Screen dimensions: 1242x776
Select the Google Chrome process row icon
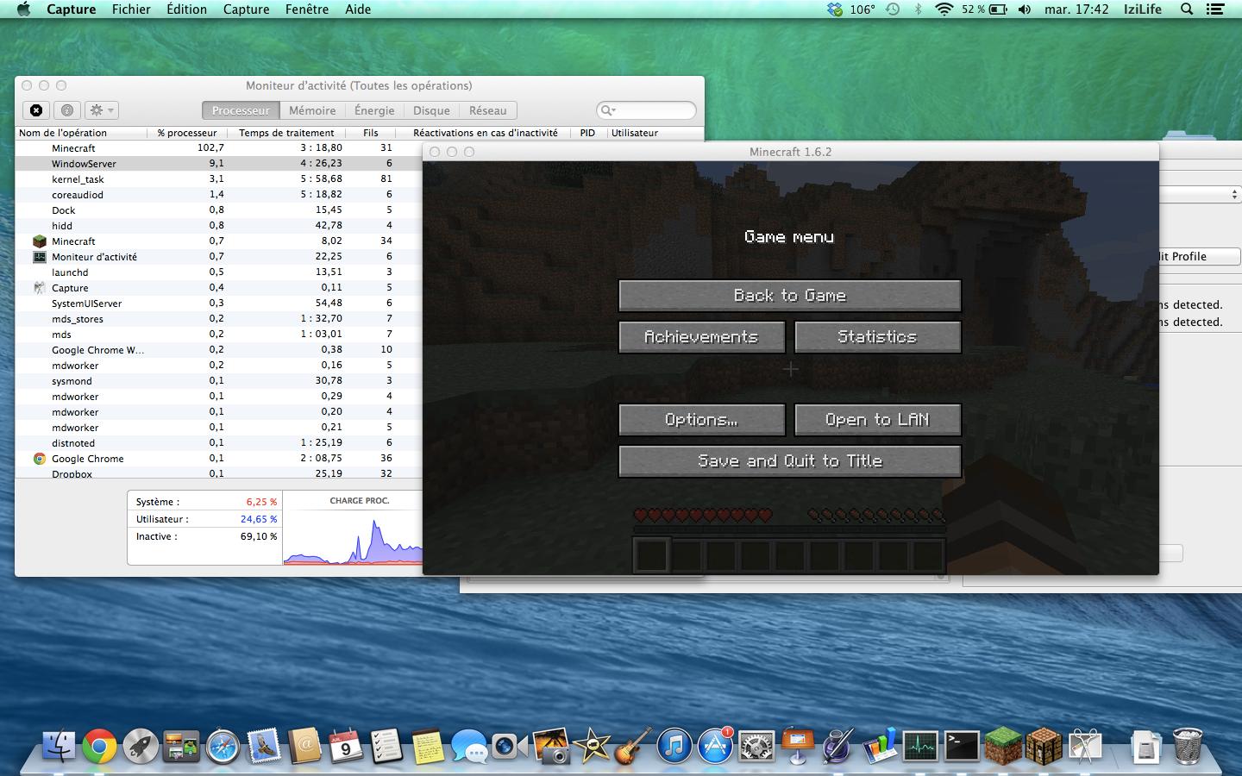click(x=40, y=459)
